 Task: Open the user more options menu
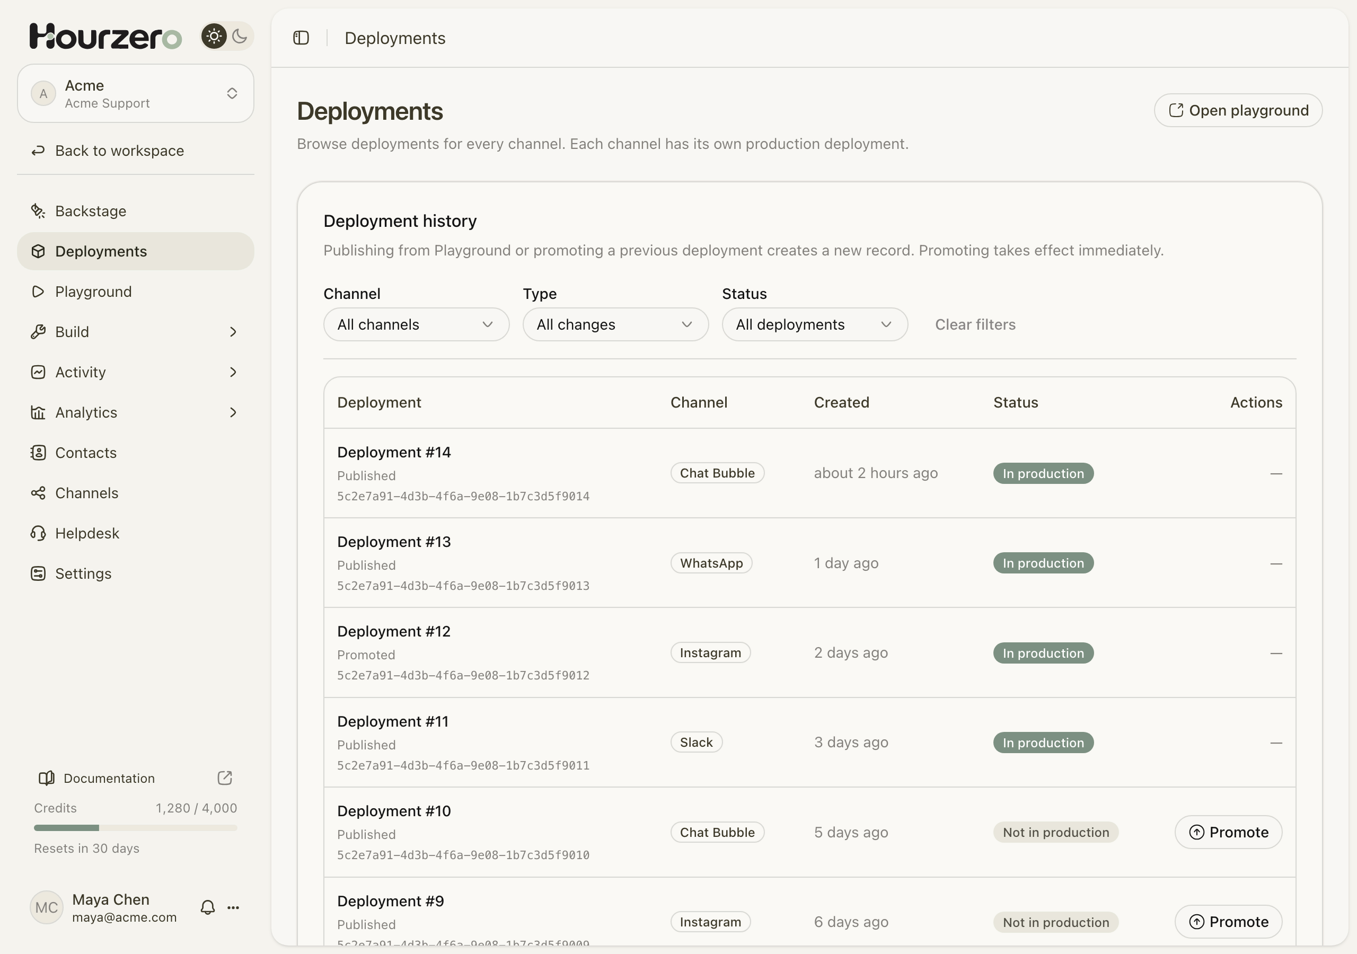click(233, 907)
